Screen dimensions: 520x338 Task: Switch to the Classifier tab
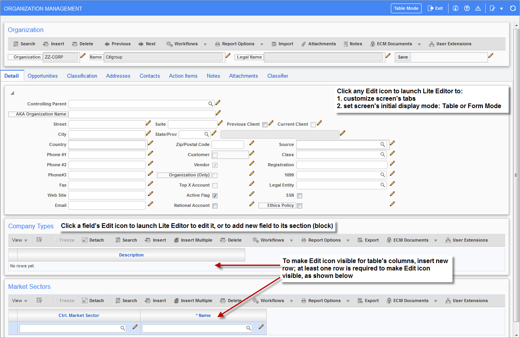[278, 76]
